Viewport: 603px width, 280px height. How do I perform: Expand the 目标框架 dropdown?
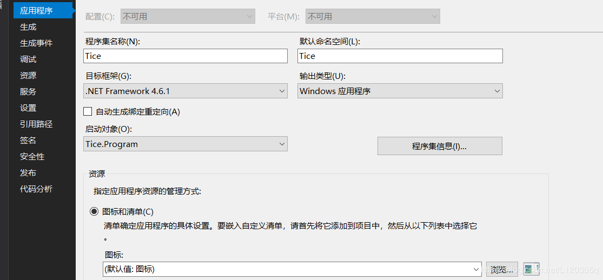coord(185,91)
